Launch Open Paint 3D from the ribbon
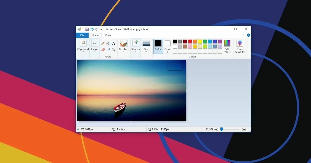 click(x=240, y=47)
